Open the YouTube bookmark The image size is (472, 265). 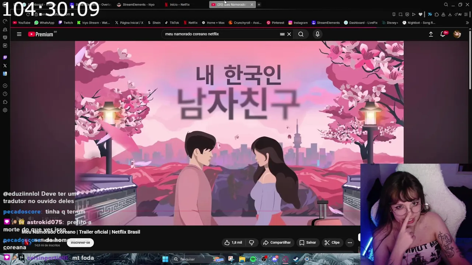pyautogui.click(x=22, y=23)
